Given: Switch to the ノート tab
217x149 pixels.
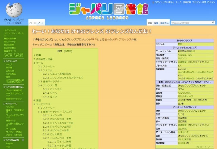Looking at the screenshot, I should (x=41, y=23).
